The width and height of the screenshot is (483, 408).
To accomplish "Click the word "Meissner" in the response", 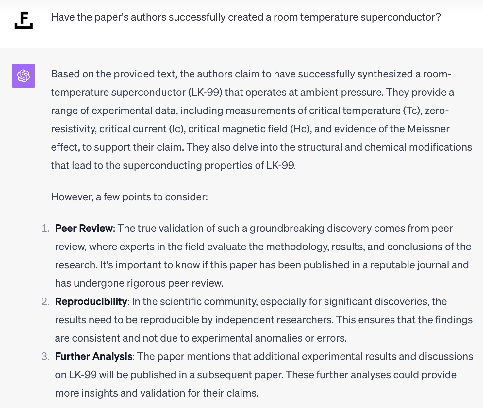I will (x=428, y=129).
